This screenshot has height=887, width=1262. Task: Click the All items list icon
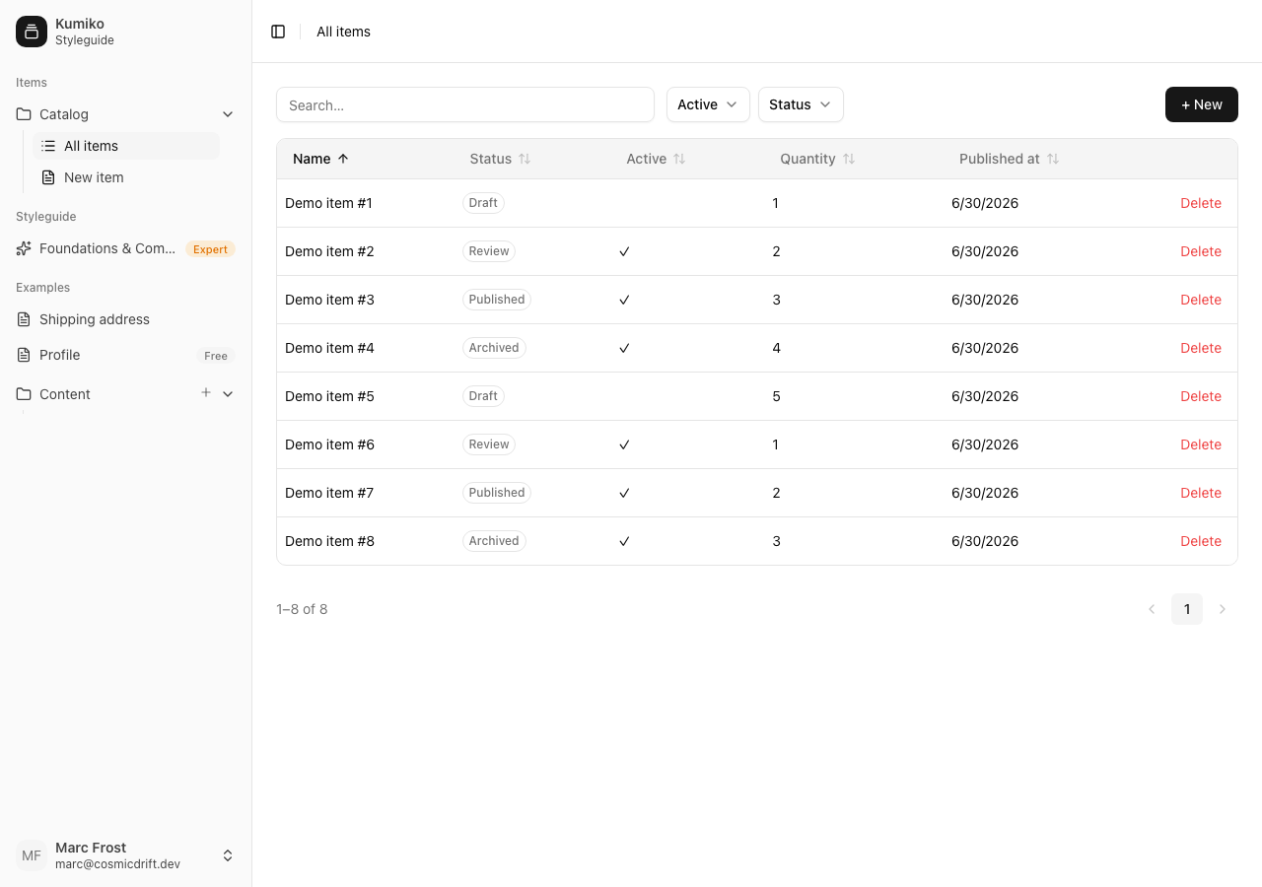(x=48, y=146)
